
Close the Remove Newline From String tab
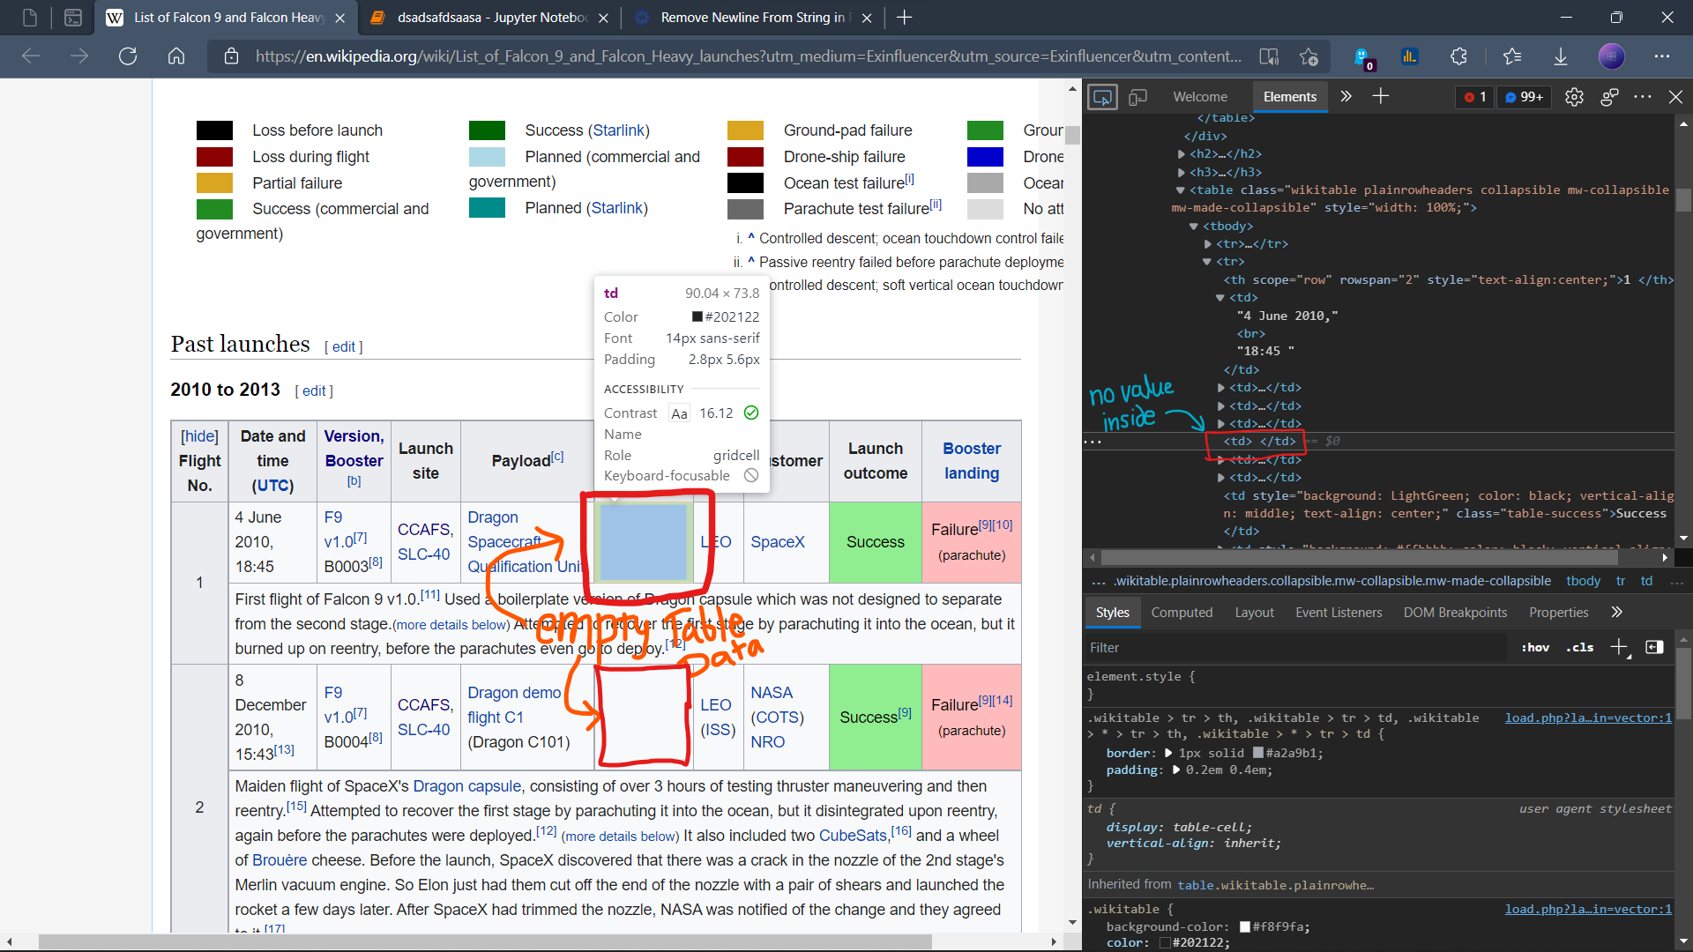click(x=867, y=18)
